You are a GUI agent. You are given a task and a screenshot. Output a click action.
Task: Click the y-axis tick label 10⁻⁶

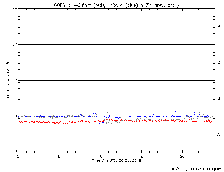point(14,80)
